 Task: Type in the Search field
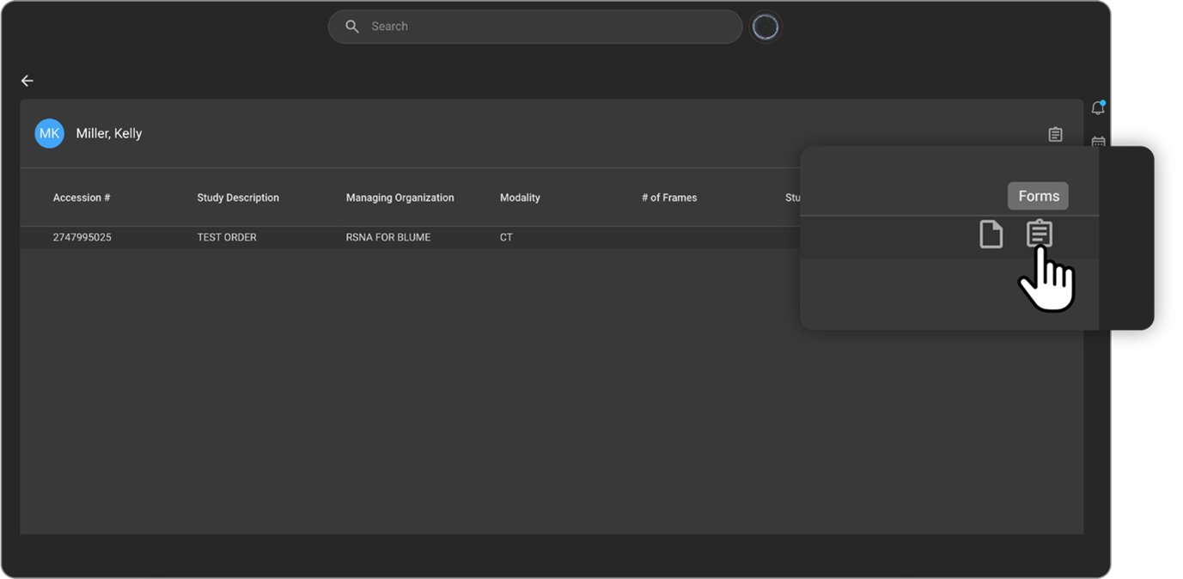pyautogui.click(x=550, y=27)
